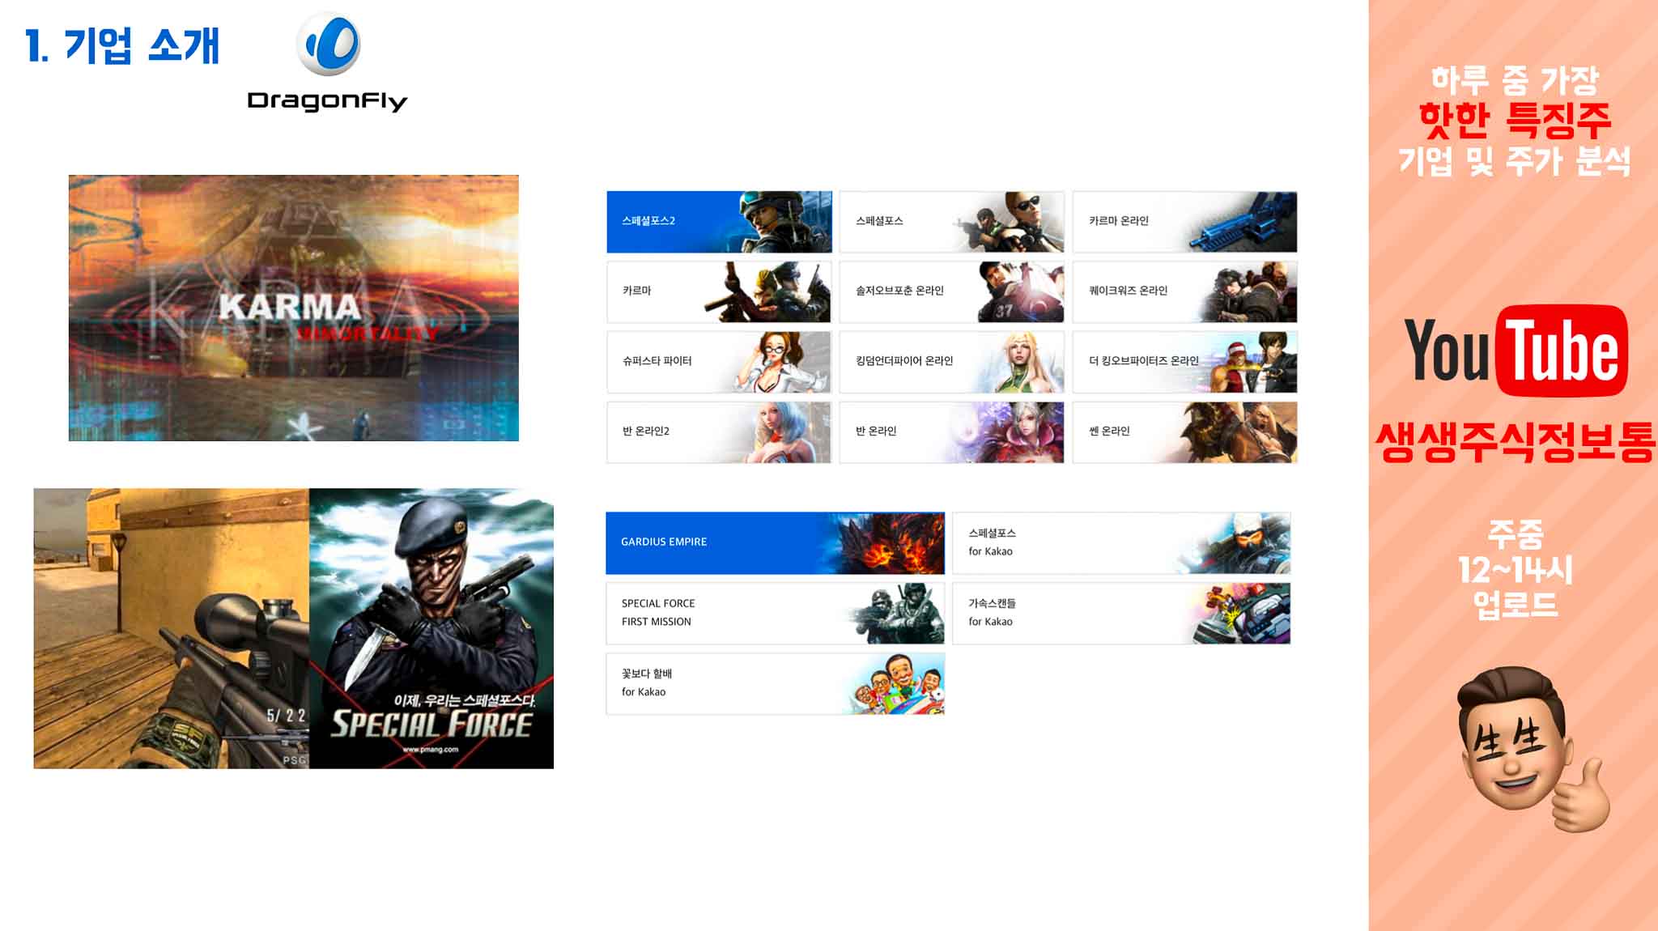
Task: Click the sniper rifle gameplay screenshot
Action: 171,628
